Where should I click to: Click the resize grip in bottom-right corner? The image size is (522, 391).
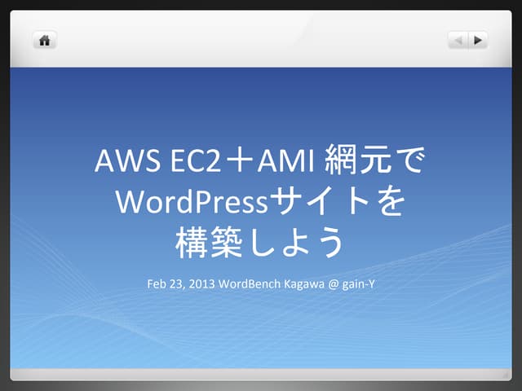coord(484,371)
